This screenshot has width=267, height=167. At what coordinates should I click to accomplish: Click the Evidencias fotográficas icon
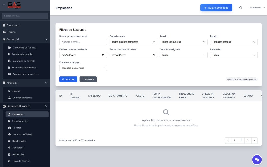9,68
